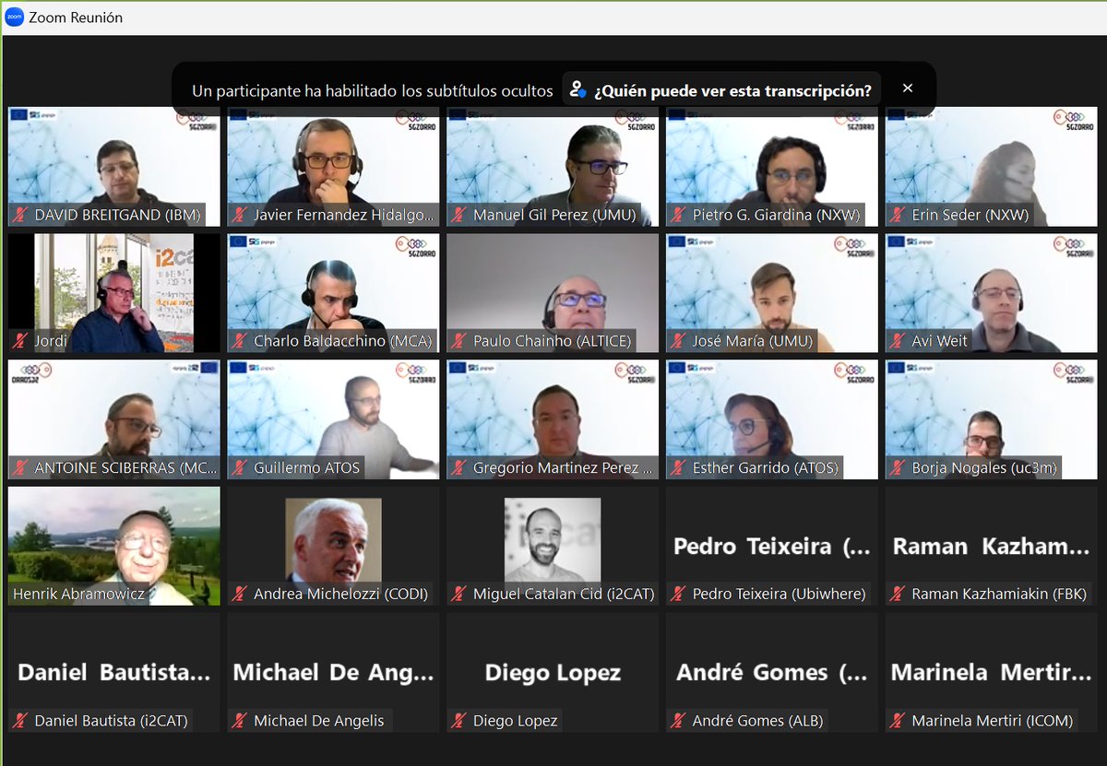The image size is (1107, 766).
Task: Click muted mic icon of Guillermo ATOS
Action: [x=240, y=467]
